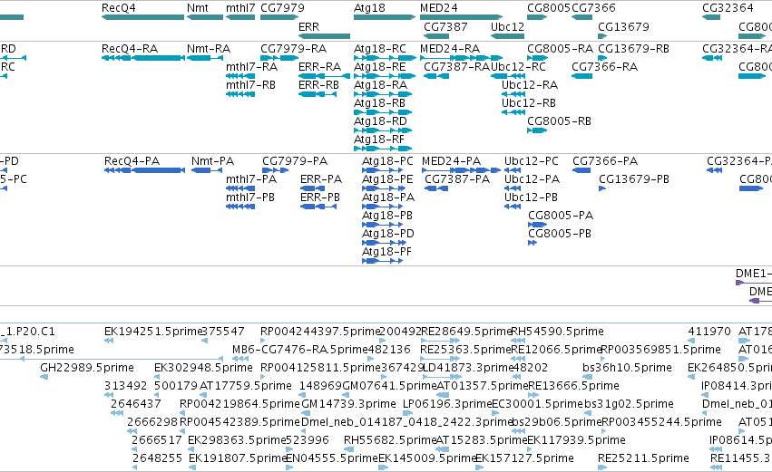Open the CG7387 gene feature

pos(436,36)
